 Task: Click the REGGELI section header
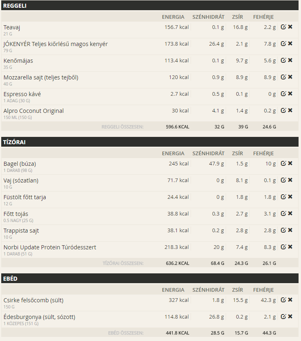(x=150, y=5)
